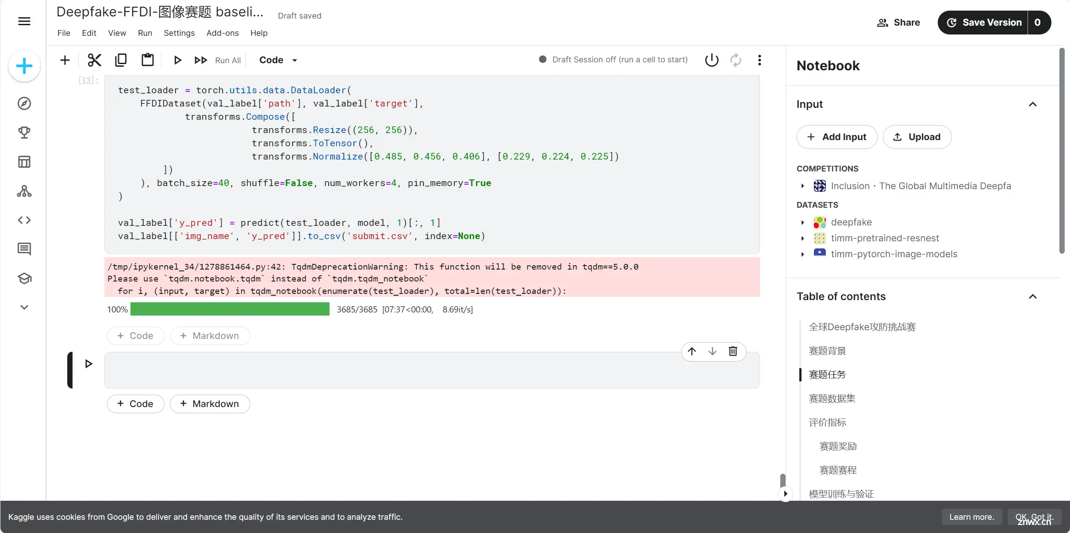Add a Markdown cell below the empty cell
Screen dimensions: 1070x533
point(210,404)
